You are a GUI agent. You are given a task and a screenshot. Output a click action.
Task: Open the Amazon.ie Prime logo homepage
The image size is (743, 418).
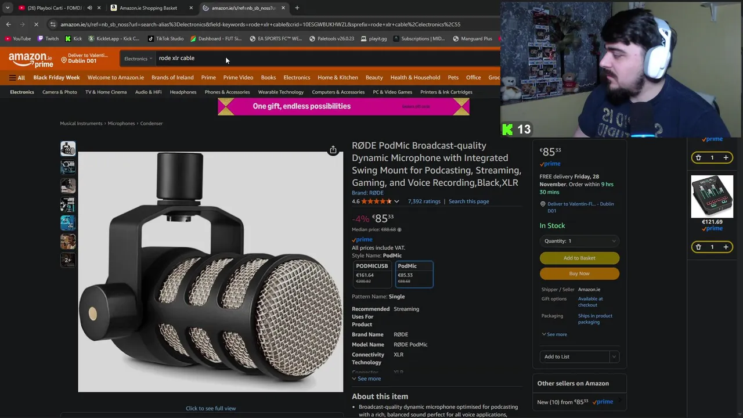[x=31, y=59]
